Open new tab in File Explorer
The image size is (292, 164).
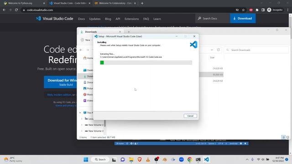pos(129,32)
